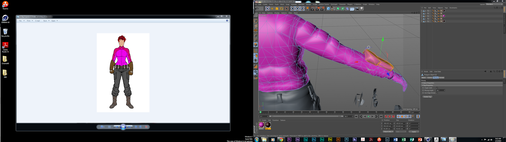Open the Layout Standard dropdown
506x142 pixels.
(494, 4)
